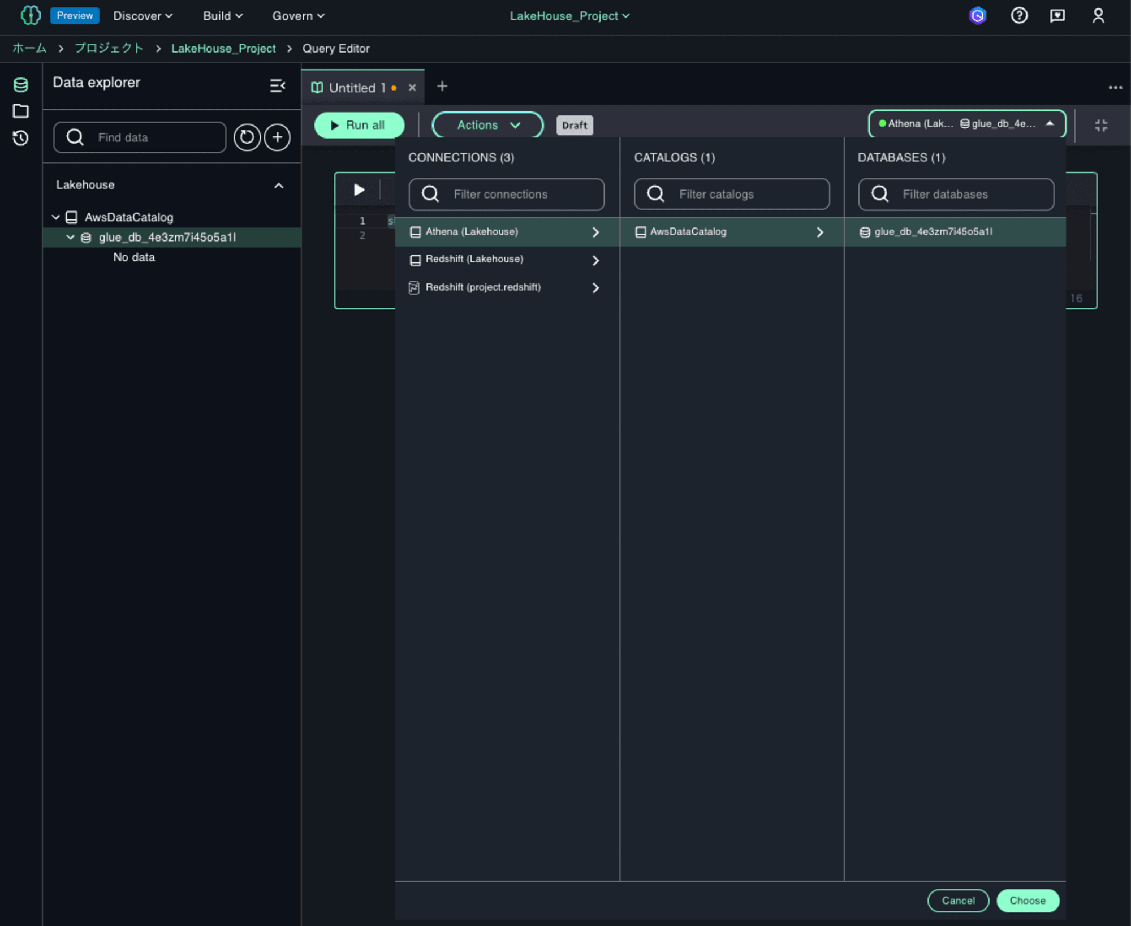Go to プロジェクト breadcrumb link
Image resolution: width=1131 pixels, height=926 pixels.
click(x=109, y=48)
